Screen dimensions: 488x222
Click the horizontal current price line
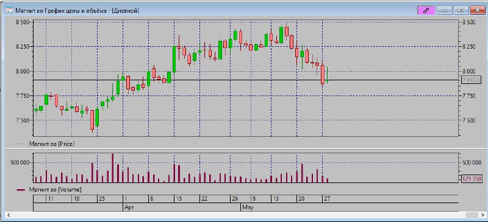(x=246, y=80)
